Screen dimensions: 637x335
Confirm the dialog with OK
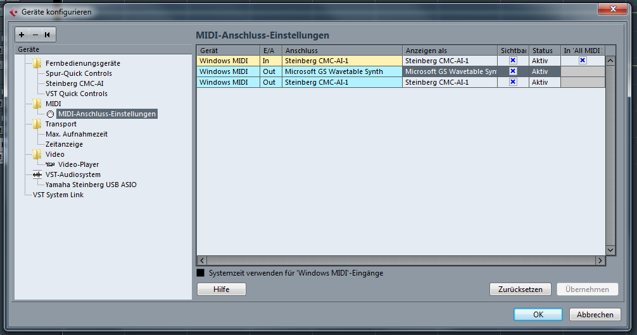[x=538, y=314]
